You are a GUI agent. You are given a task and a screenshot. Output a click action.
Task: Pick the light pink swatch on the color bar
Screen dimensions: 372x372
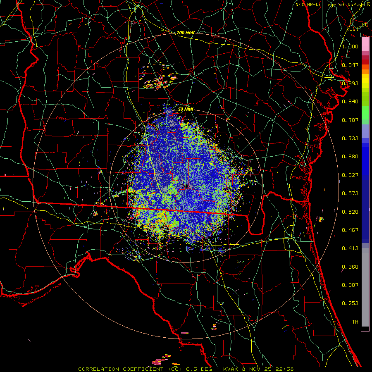click(365, 44)
